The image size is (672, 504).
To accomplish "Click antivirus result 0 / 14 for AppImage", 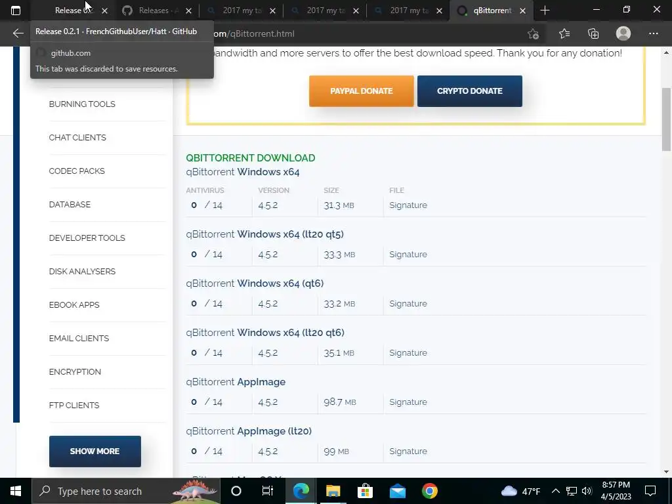I will tap(207, 402).
